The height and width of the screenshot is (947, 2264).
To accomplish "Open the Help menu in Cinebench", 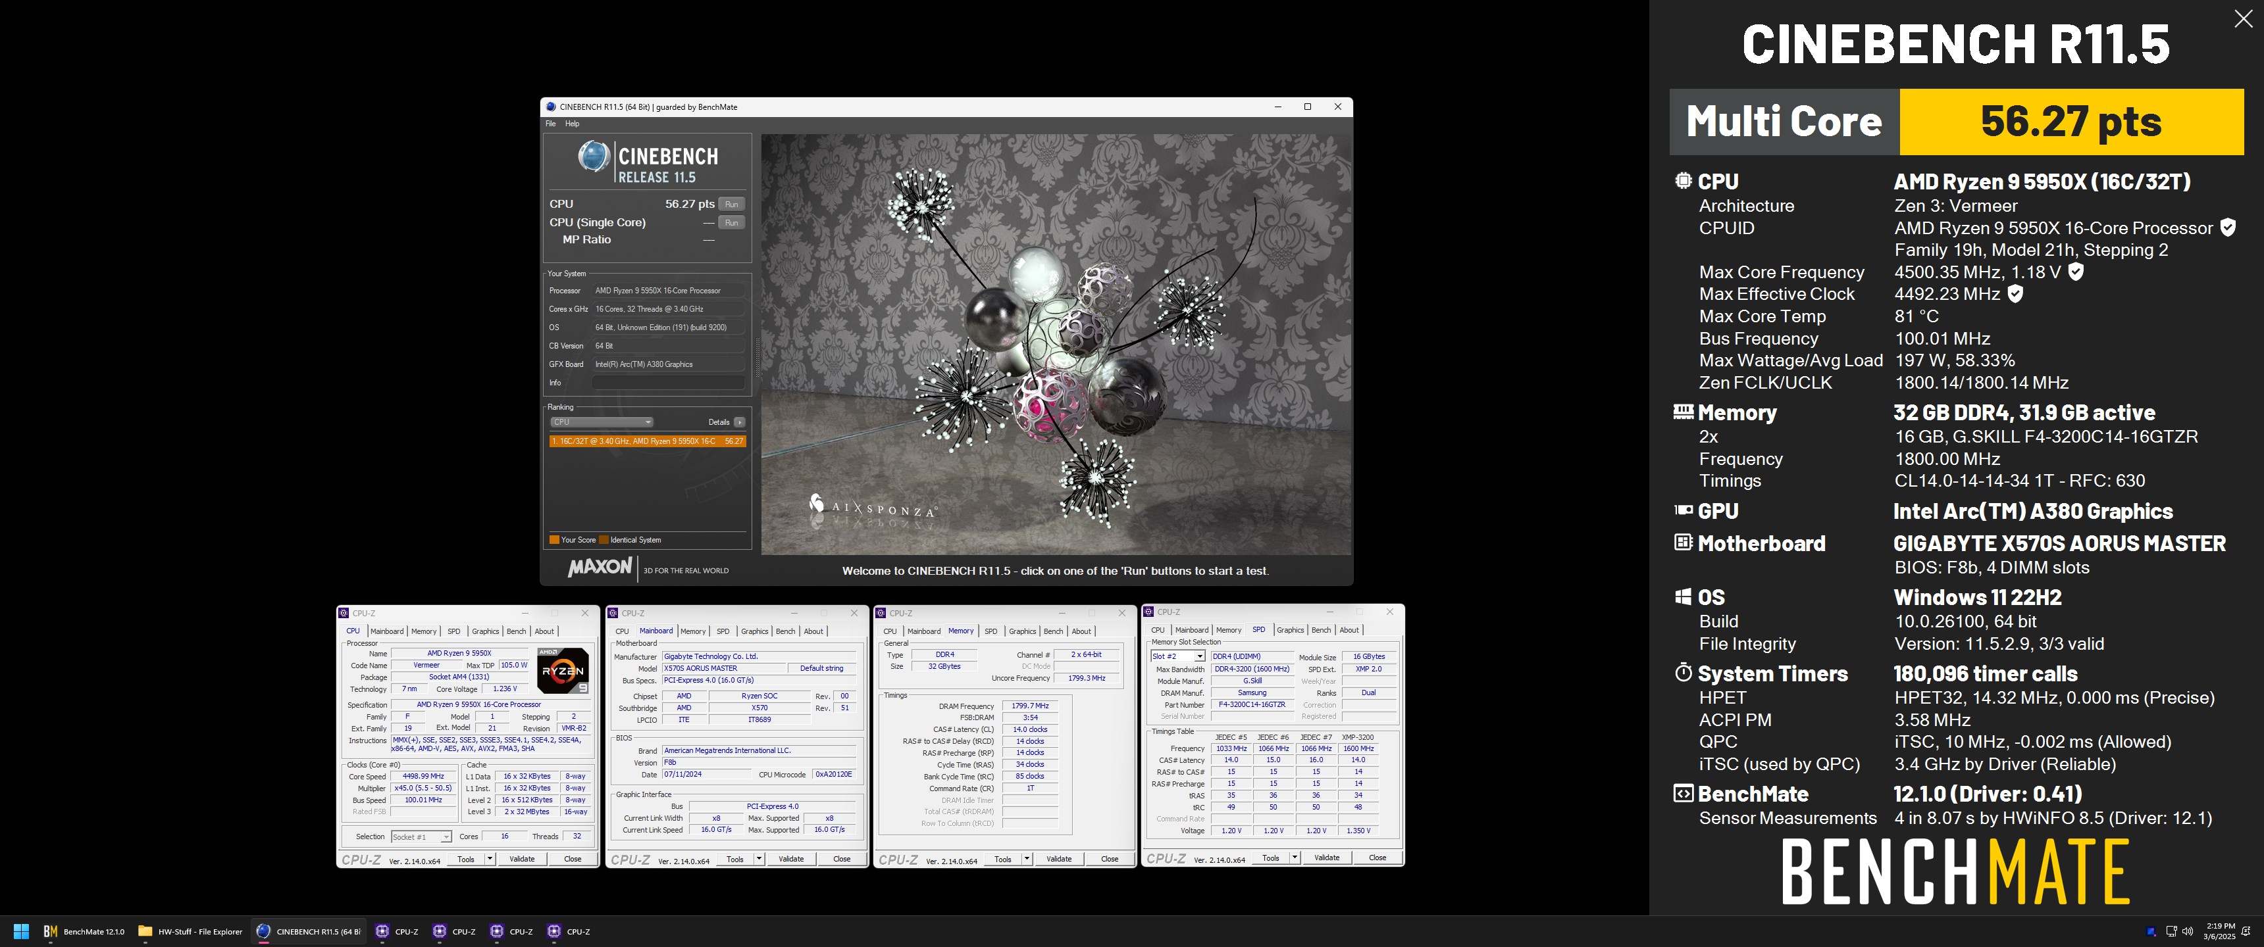I will tap(572, 124).
